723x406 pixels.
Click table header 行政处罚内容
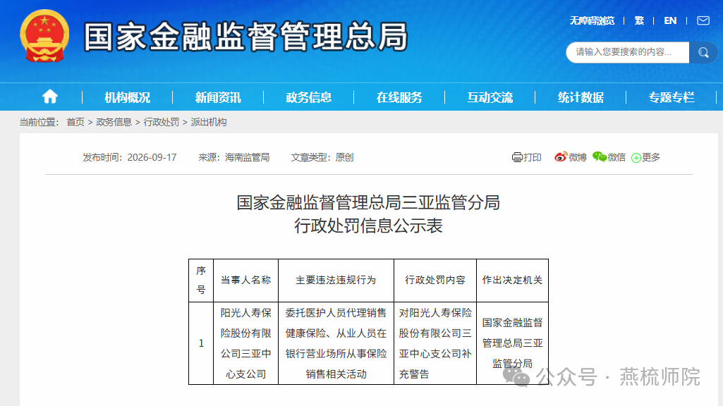coord(435,281)
